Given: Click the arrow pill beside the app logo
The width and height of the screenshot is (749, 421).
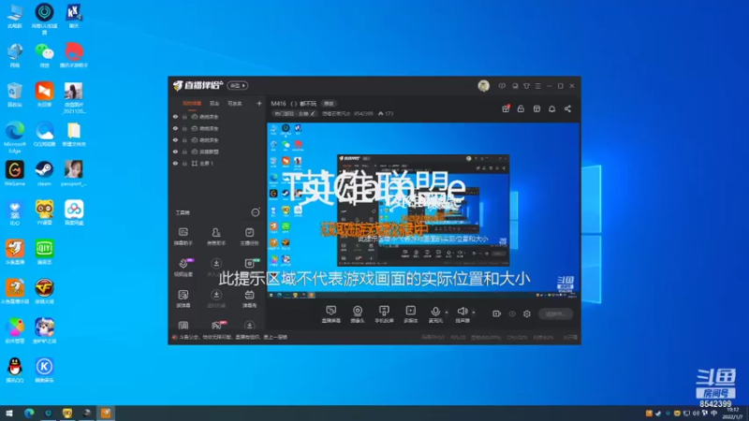Looking at the screenshot, I should [238, 86].
